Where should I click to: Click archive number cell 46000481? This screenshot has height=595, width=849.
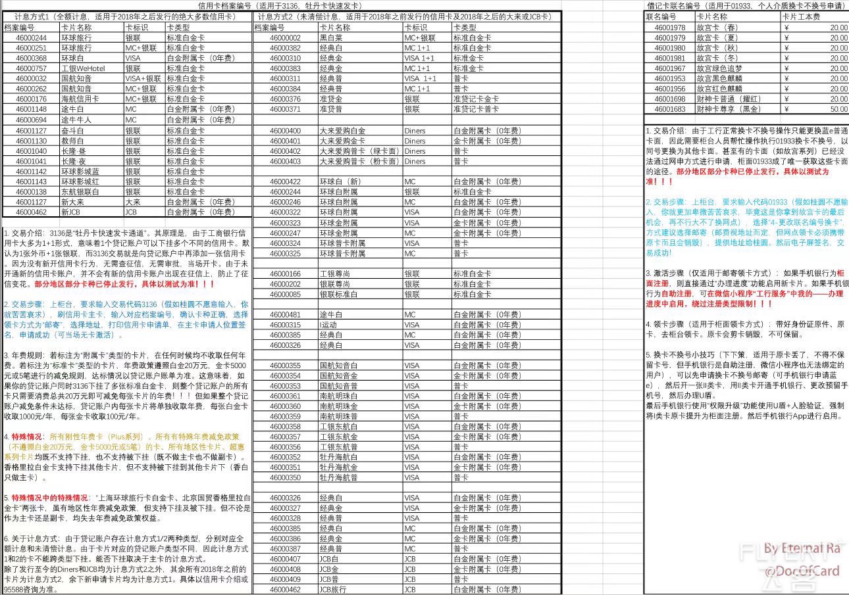pos(286,314)
